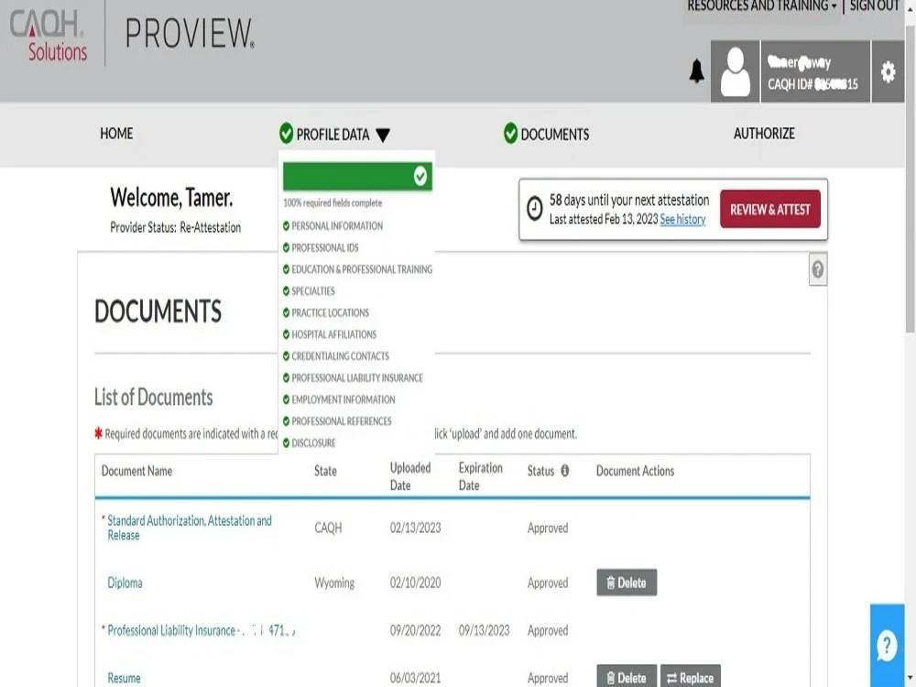Screen dimensions: 916x687
Task: Replace the Resume document
Action: click(690, 677)
